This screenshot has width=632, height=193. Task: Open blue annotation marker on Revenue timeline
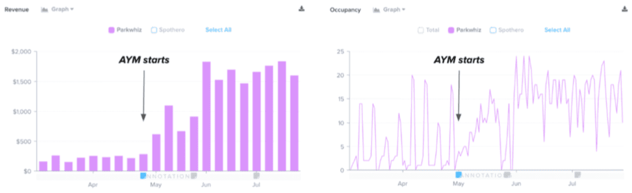[143, 175]
